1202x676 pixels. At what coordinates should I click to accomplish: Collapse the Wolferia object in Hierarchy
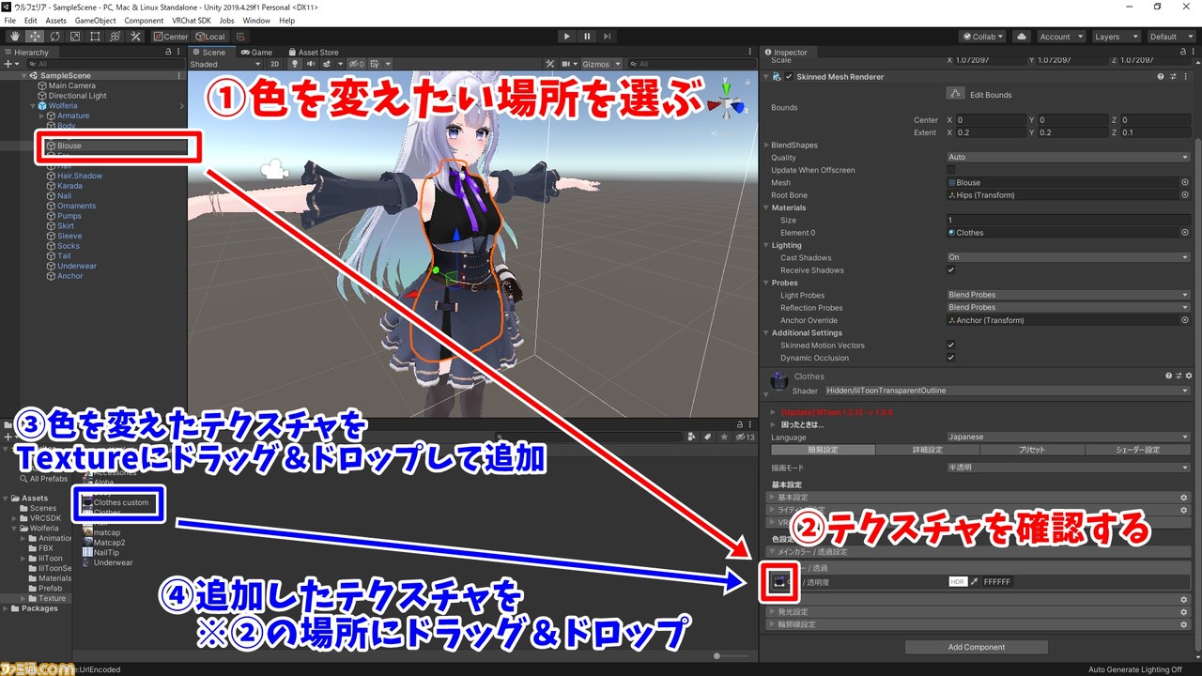coord(32,106)
